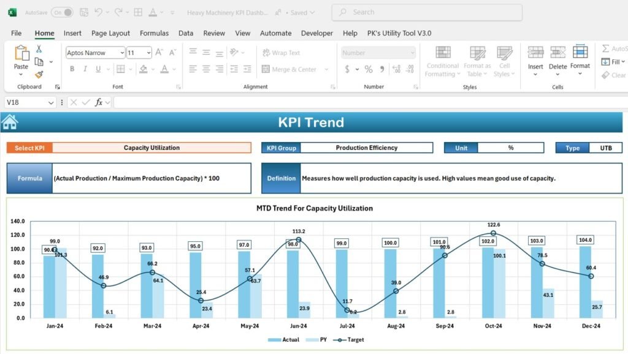Image resolution: width=628 pixels, height=354 pixels.
Task: Apply the Increase Decimal icon
Action: (x=396, y=69)
